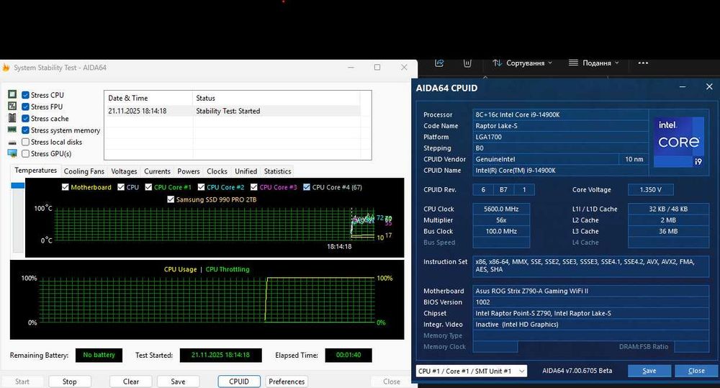
Task: Click the Date & Time column header
Action: point(148,99)
